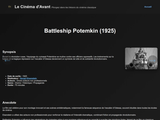Click the synopsis paragraph about Potemkine crew
This screenshot has width=160, height=120.
tap(58, 58)
